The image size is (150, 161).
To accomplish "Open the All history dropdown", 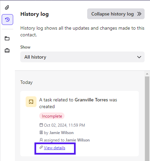I will 82,57.
